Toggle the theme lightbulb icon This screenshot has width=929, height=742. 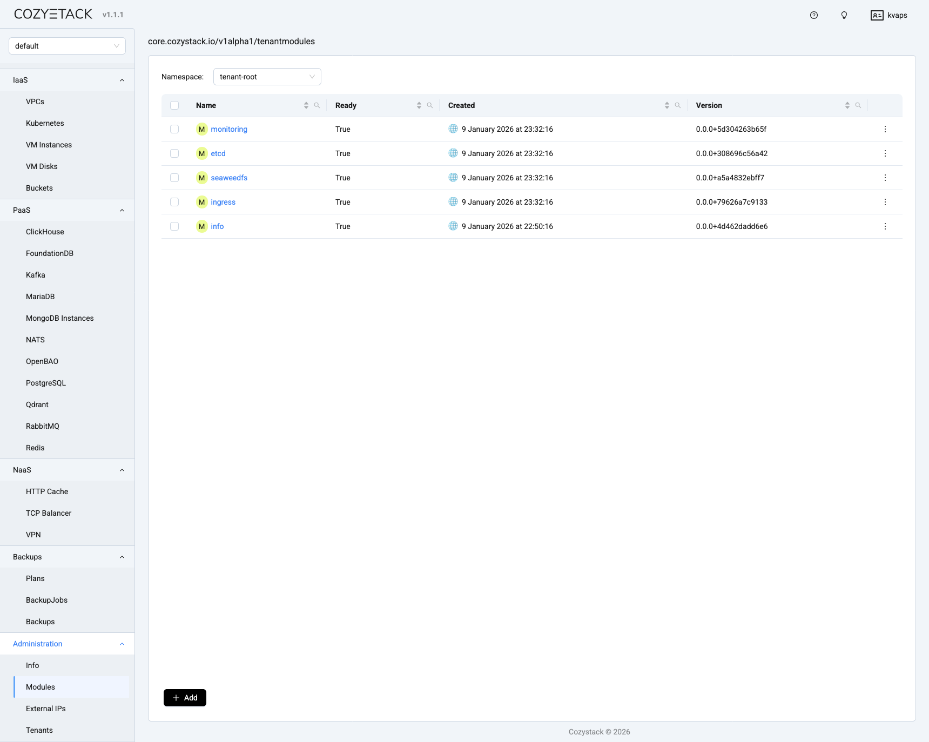click(844, 15)
